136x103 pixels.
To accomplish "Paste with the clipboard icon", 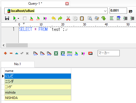I will coord(82,18).
